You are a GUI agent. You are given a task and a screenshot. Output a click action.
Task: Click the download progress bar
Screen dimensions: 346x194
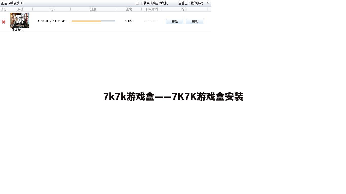click(x=93, y=21)
